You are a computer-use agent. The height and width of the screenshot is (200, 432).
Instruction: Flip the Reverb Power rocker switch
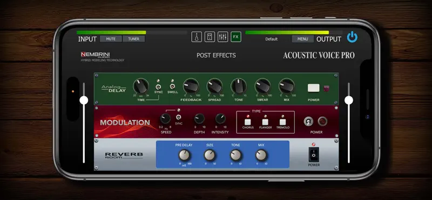pos(314,154)
